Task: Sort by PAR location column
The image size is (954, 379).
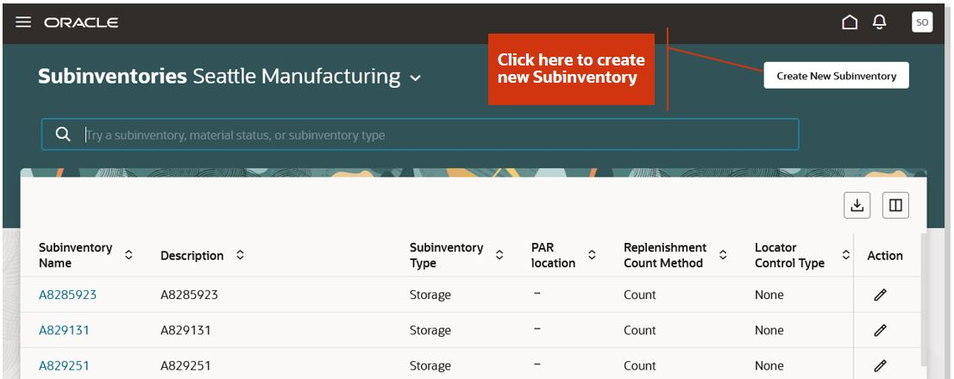Action: 592,255
